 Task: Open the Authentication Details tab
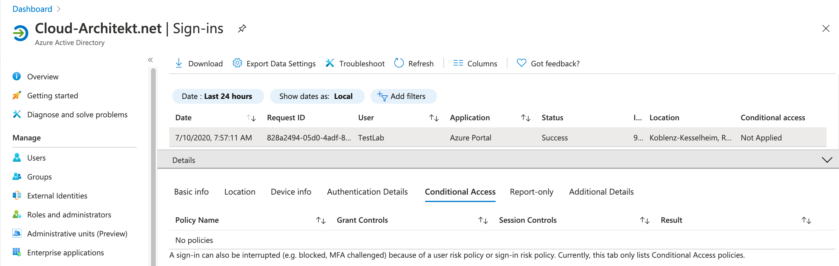pos(367,192)
